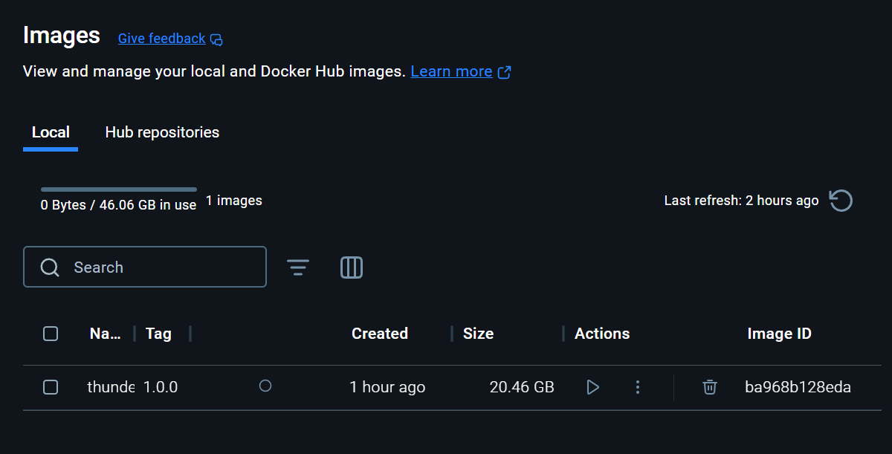Screen dimensions: 892x454
Task: Check the checkbox for the thunde image row
Action: [50, 386]
